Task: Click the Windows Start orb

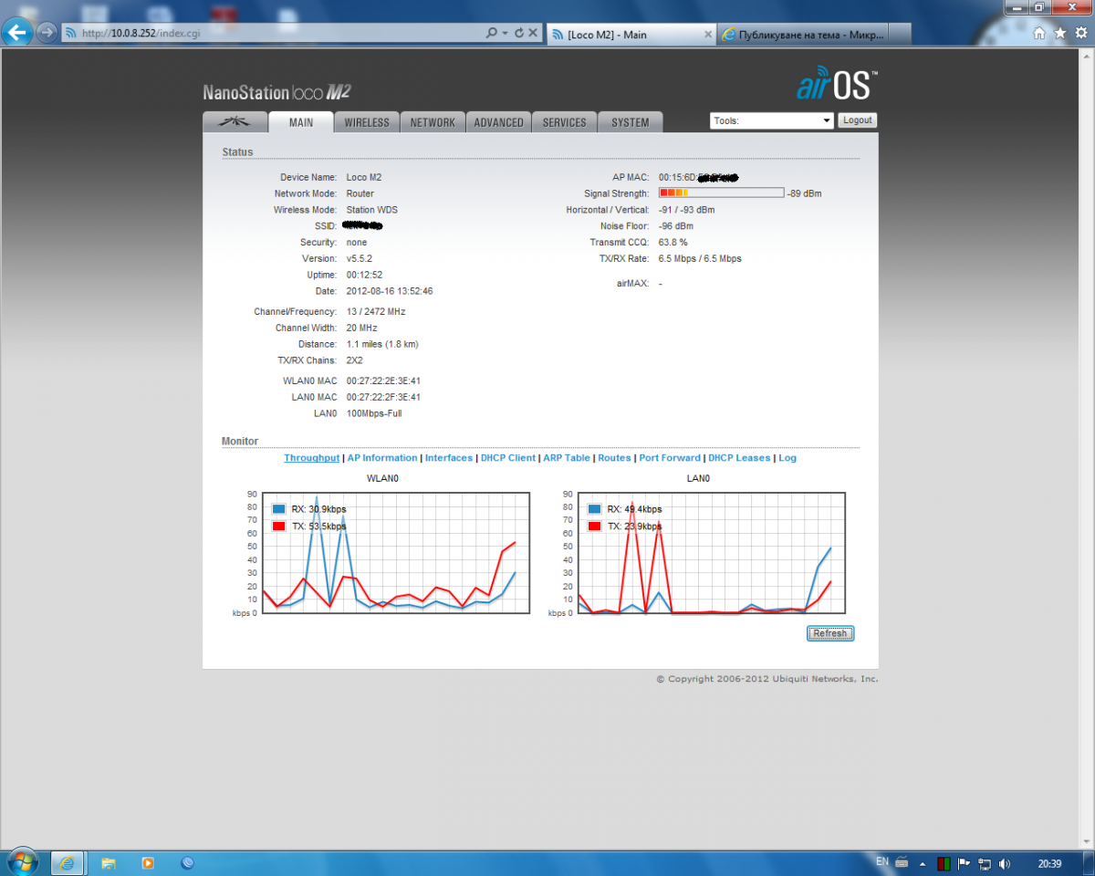Action: [22, 861]
